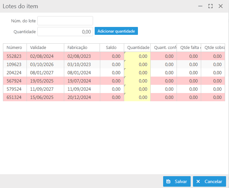Viewport: 229px width, 188px height.
Task: Sort by the Número column header
Action: 14,48
